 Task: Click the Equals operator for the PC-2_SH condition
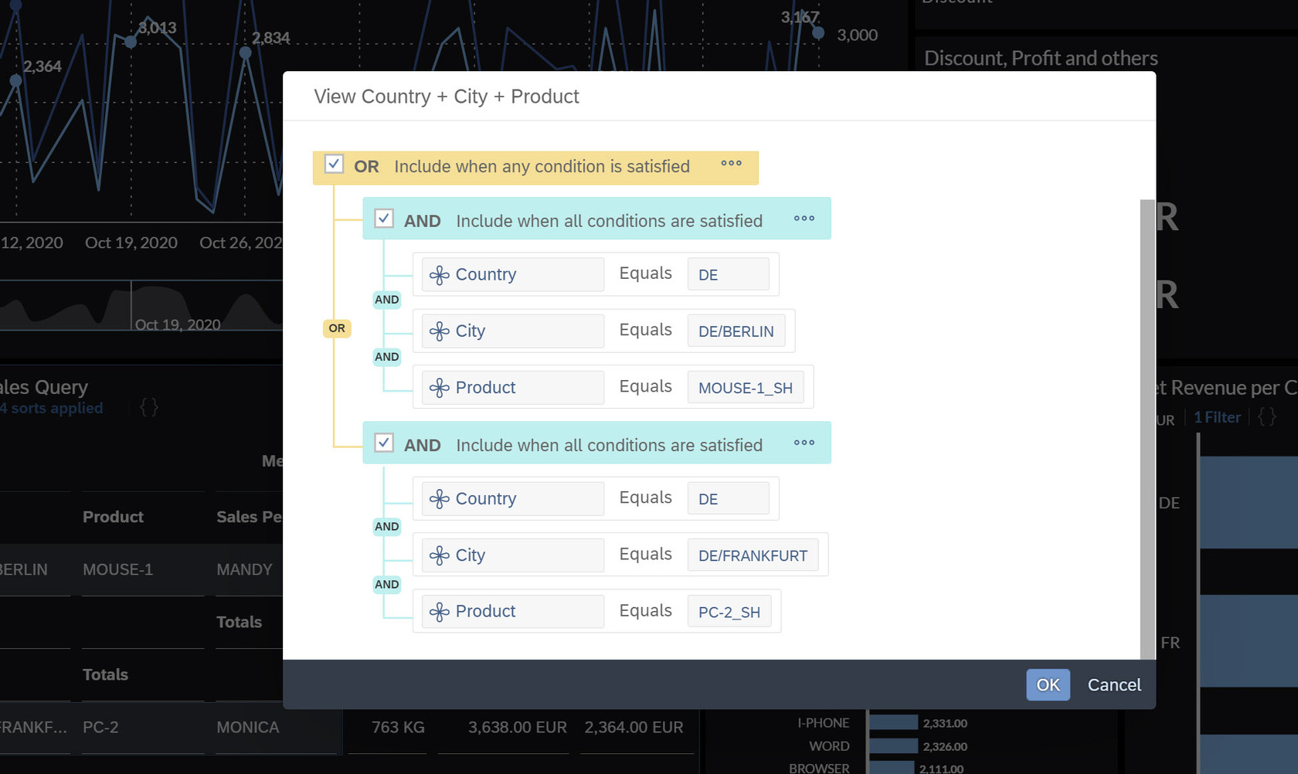pyautogui.click(x=646, y=610)
